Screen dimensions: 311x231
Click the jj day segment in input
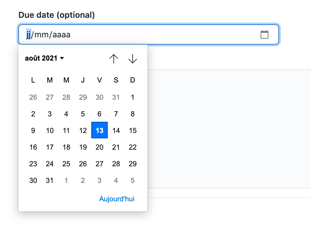pyautogui.click(x=29, y=34)
